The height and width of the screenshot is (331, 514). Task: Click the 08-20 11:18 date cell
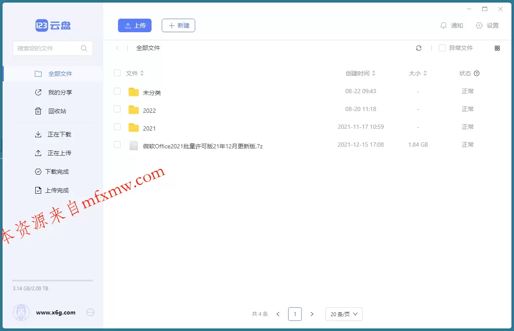click(x=361, y=109)
